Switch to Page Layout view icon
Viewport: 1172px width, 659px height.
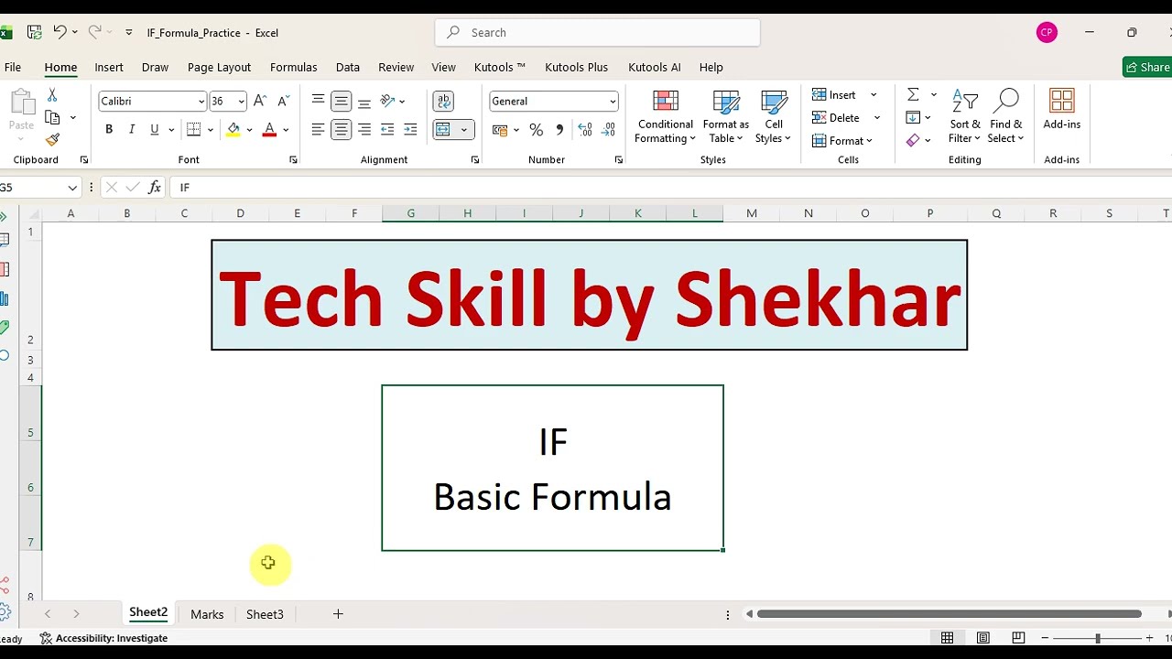pyautogui.click(x=982, y=638)
